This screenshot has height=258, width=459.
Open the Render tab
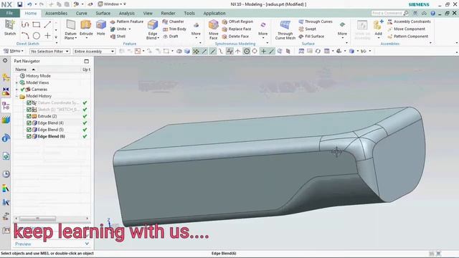[168, 13]
